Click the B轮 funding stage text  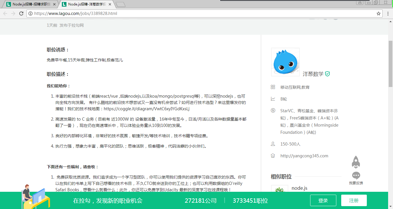click(x=284, y=99)
